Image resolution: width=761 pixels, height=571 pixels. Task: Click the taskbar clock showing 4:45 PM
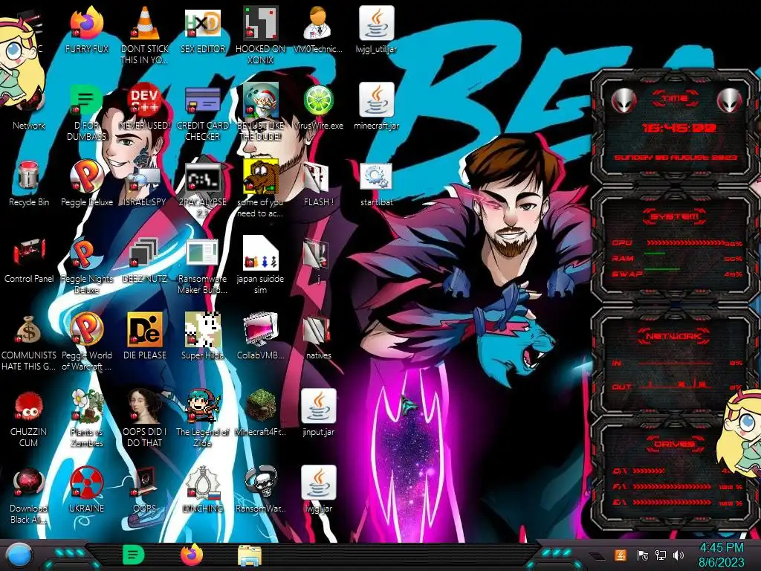[721, 555]
